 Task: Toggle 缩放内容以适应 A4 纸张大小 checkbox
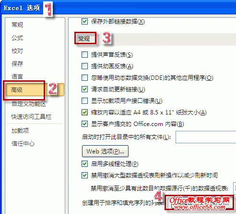84,113
